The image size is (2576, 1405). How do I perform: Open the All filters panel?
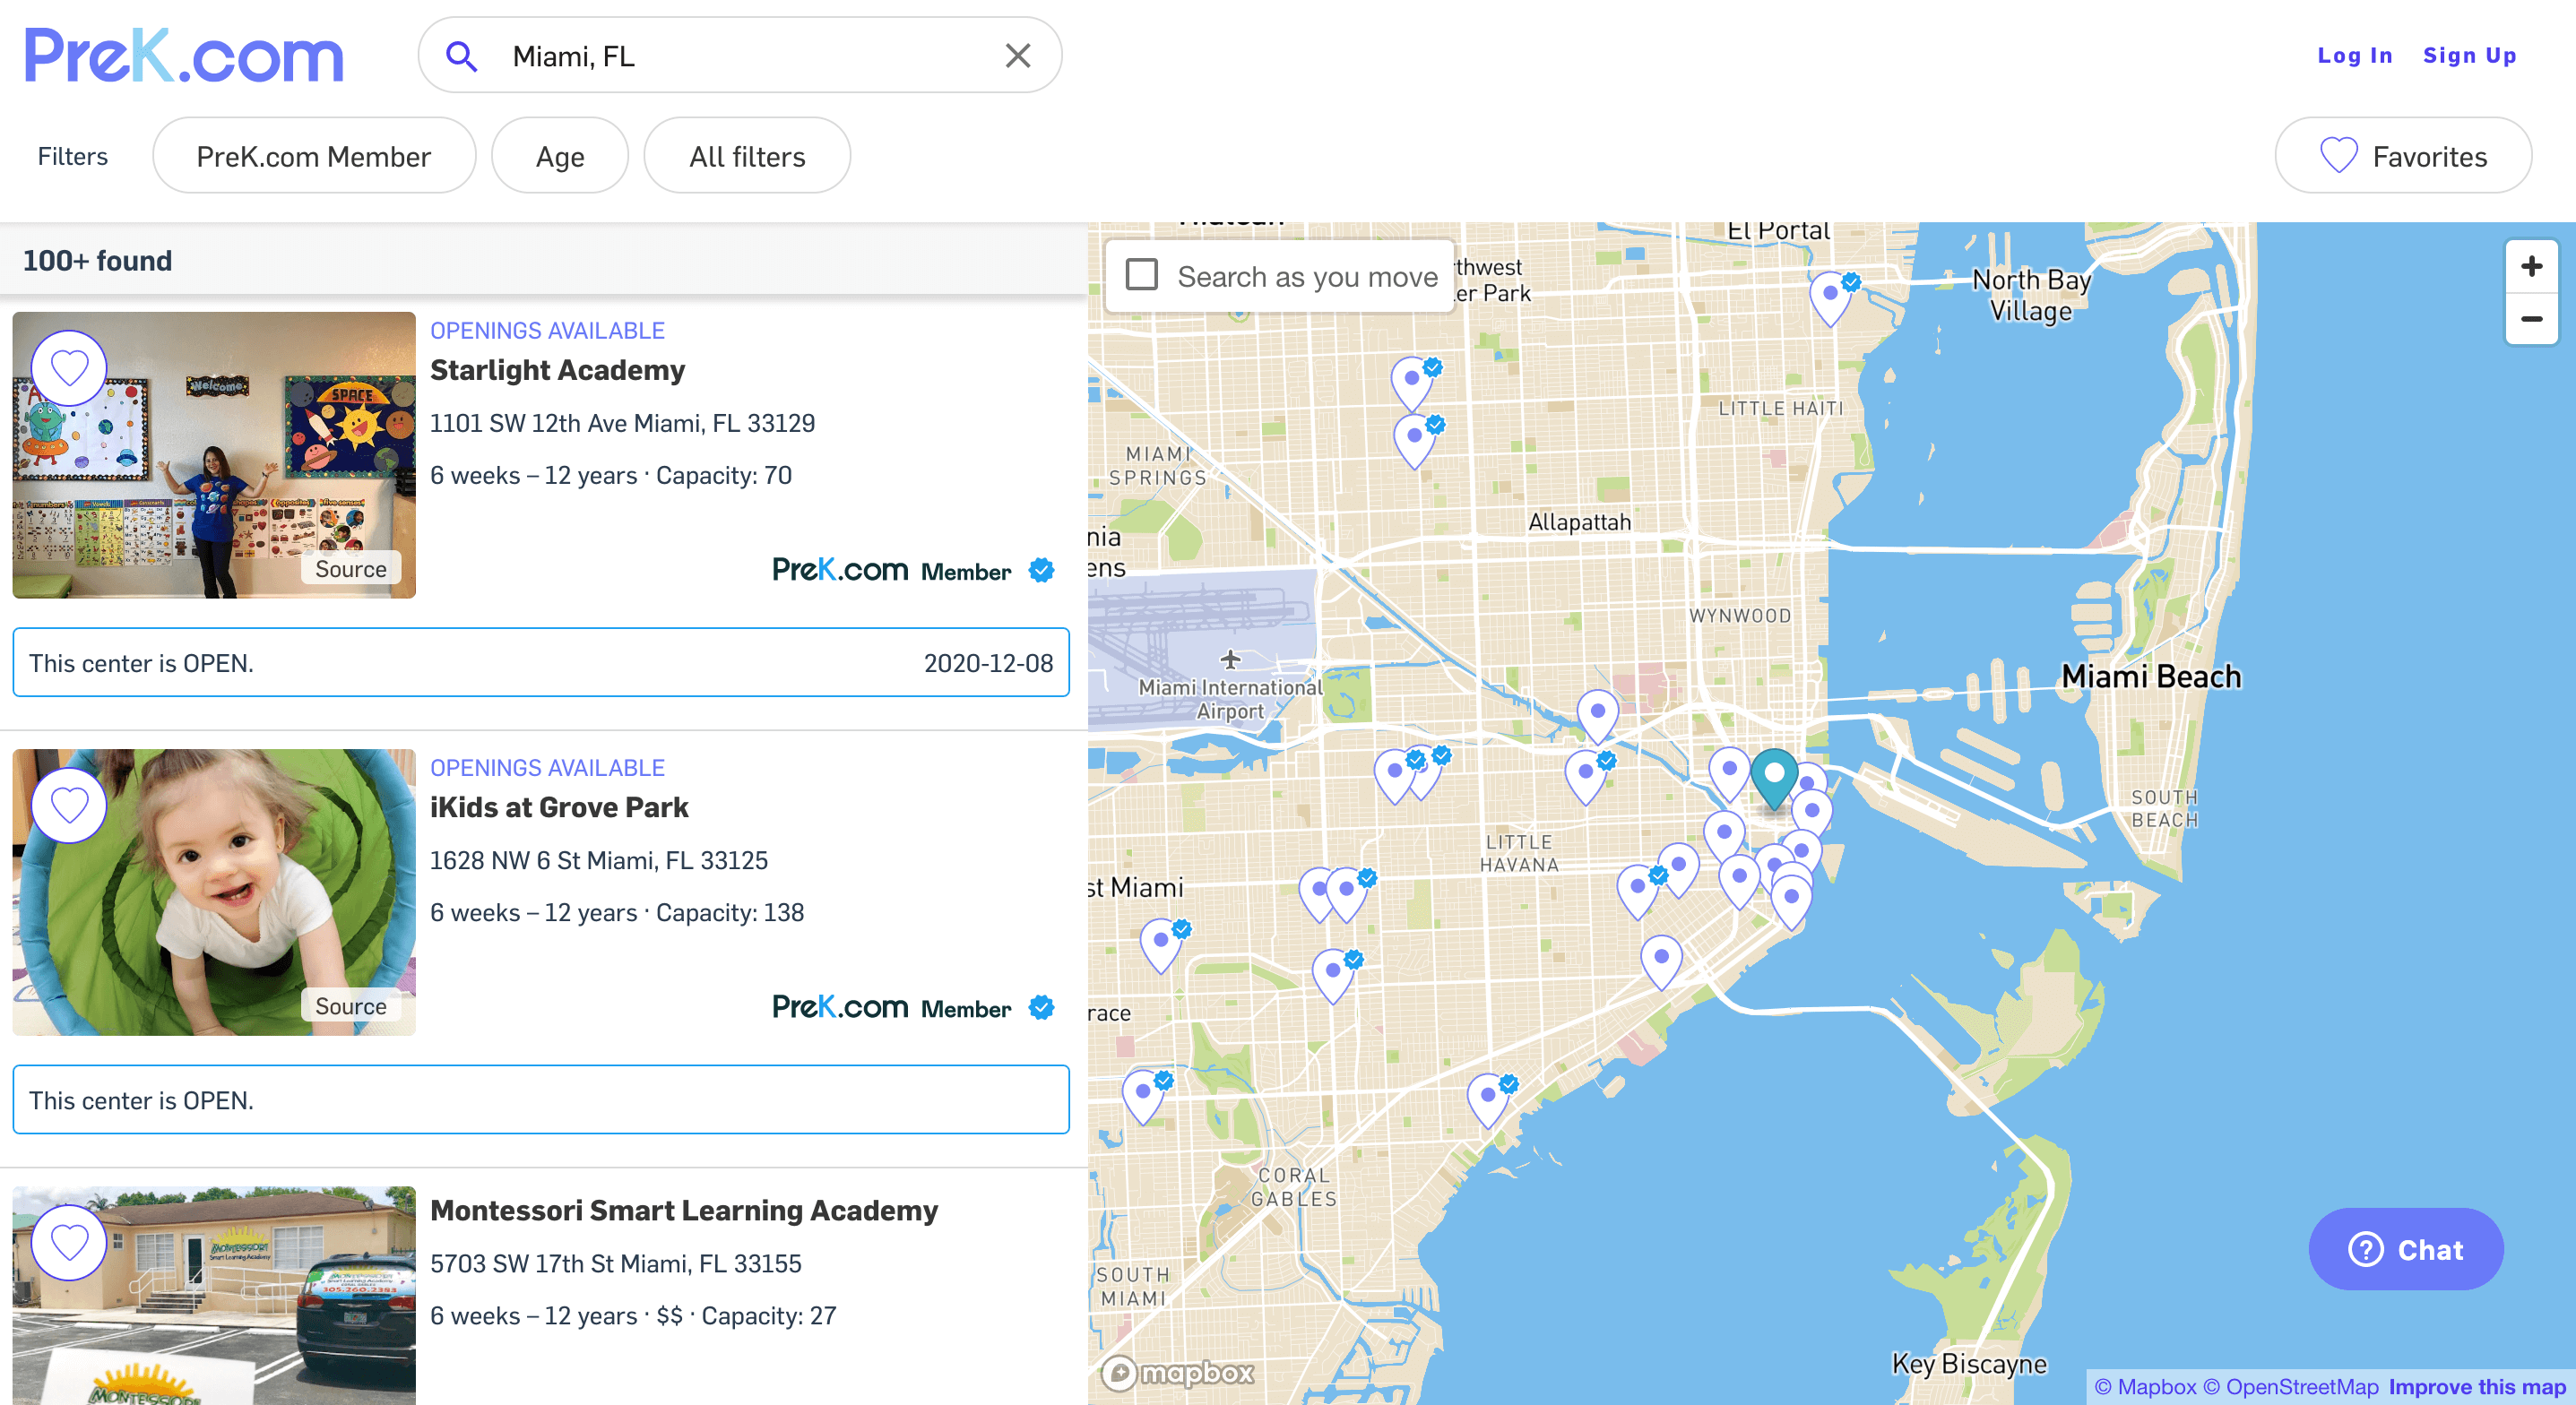coord(746,156)
